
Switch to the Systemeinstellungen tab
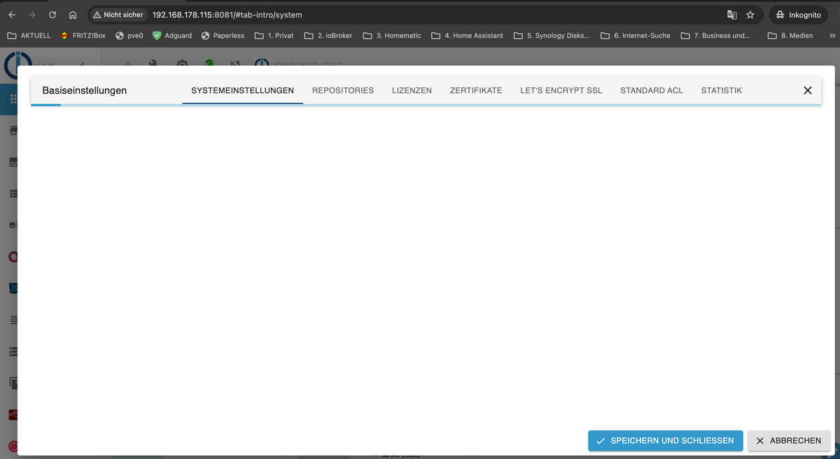click(242, 90)
